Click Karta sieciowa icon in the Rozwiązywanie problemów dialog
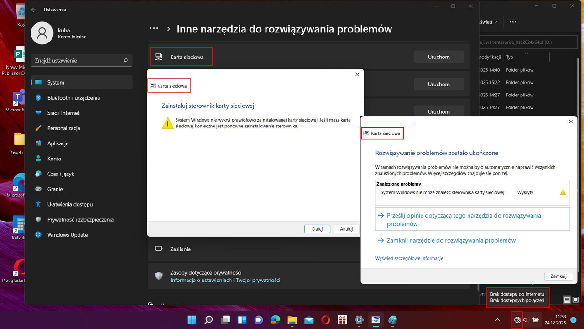This screenshot has width=584, height=329. click(x=366, y=133)
